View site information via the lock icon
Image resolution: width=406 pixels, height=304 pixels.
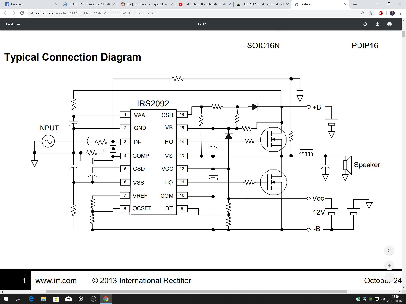click(x=32, y=13)
